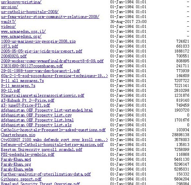
Task: Open 23831690-091127copenhagen.pdf link
Action: (32, 66)
